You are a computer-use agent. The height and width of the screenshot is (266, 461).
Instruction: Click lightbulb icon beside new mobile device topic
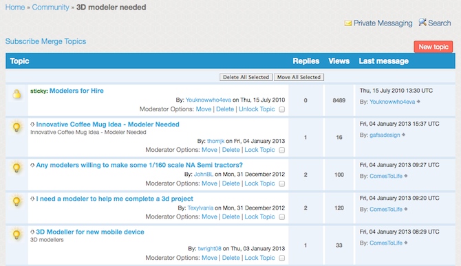[17, 234]
